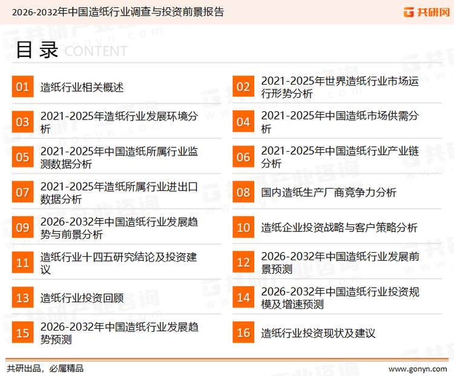Click the orange 11 number badge

coord(22,262)
